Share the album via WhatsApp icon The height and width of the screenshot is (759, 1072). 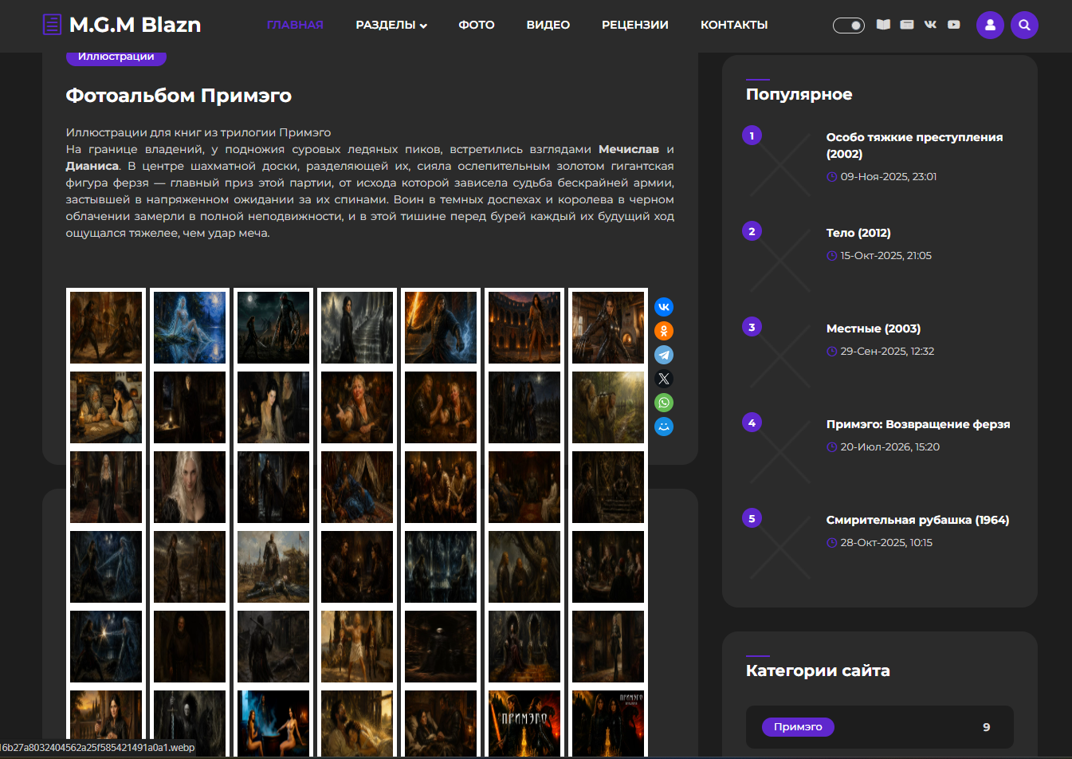point(664,403)
